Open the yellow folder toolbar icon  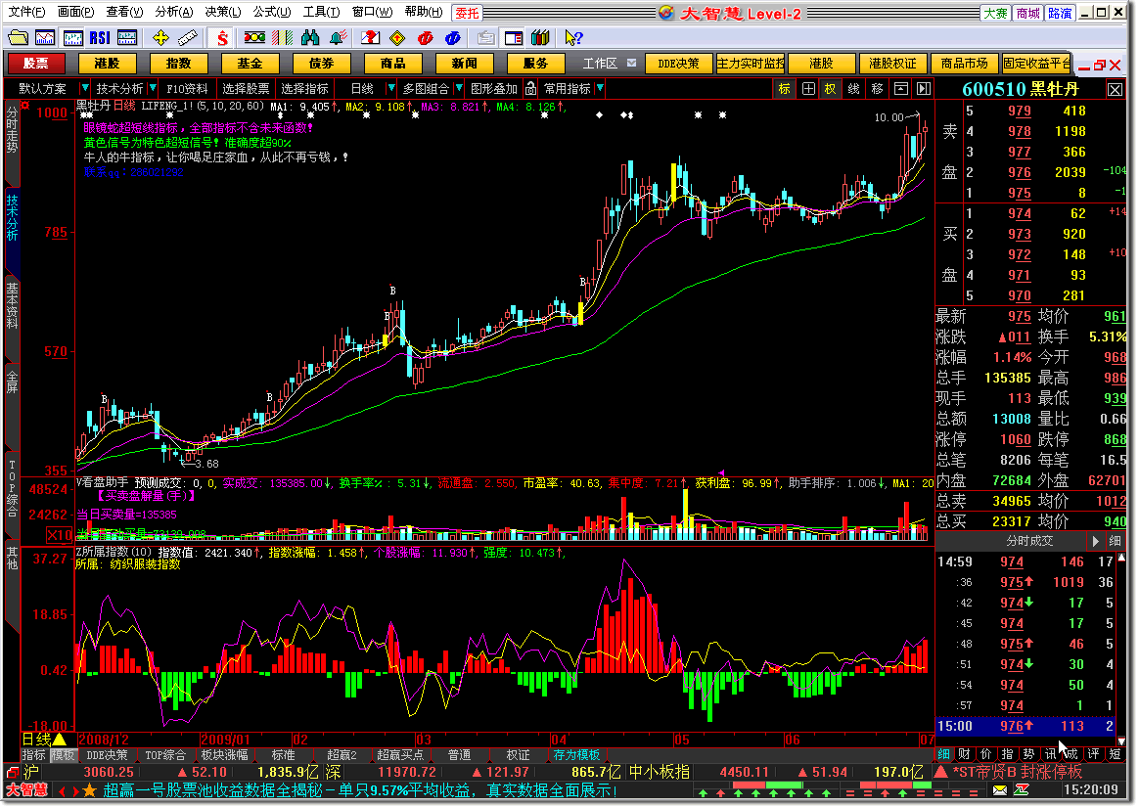pyautogui.click(x=19, y=38)
